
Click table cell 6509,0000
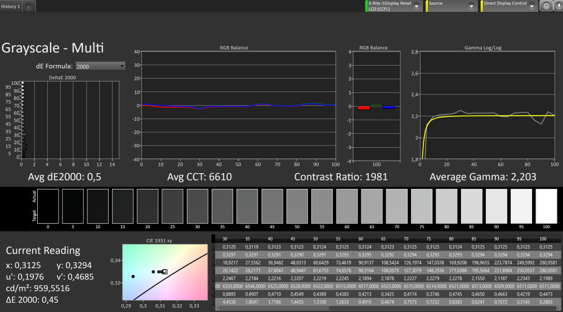504,286
